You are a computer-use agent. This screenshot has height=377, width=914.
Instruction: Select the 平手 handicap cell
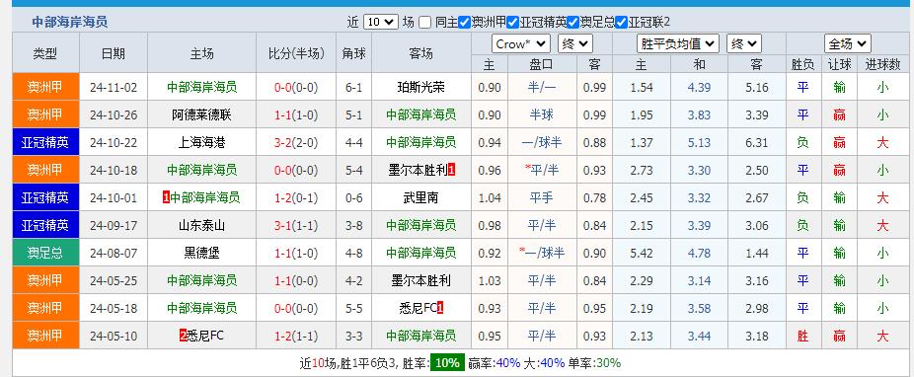542,197
